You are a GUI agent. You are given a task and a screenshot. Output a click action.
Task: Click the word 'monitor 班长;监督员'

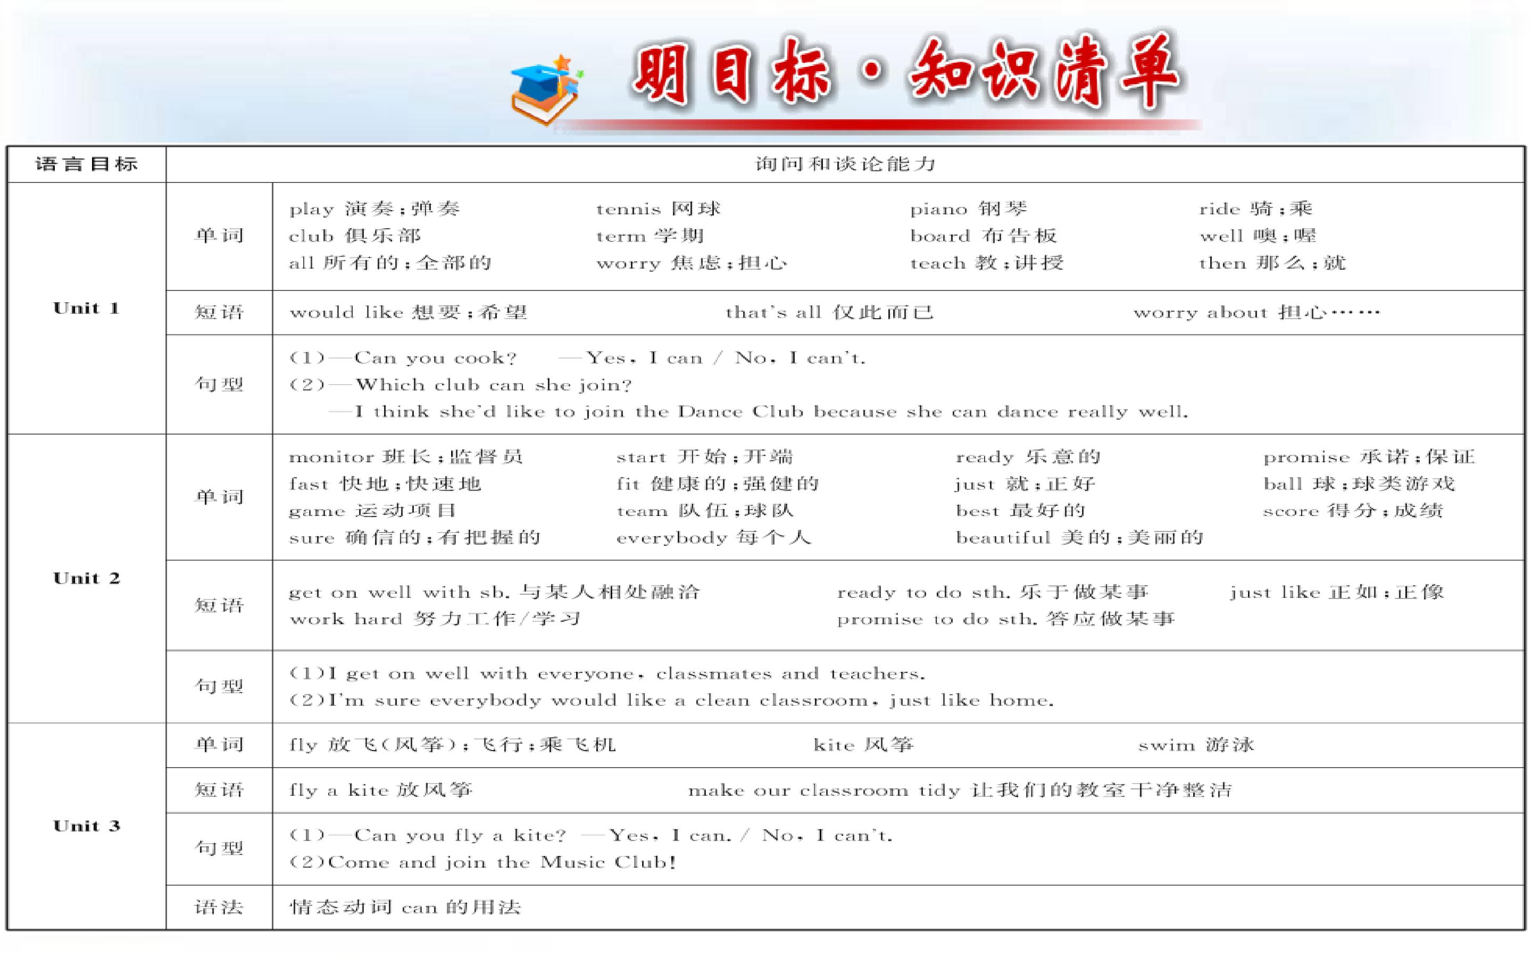406,457
